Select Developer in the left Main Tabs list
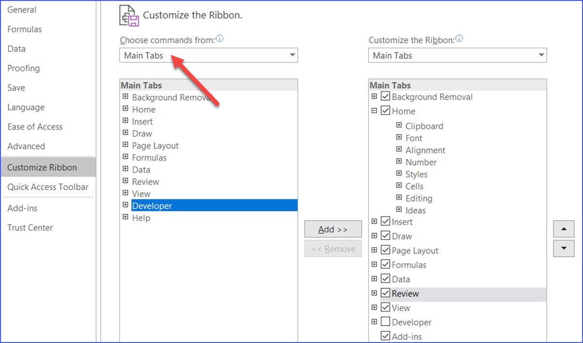Image resolution: width=583 pixels, height=343 pixels. click(152, 205)
